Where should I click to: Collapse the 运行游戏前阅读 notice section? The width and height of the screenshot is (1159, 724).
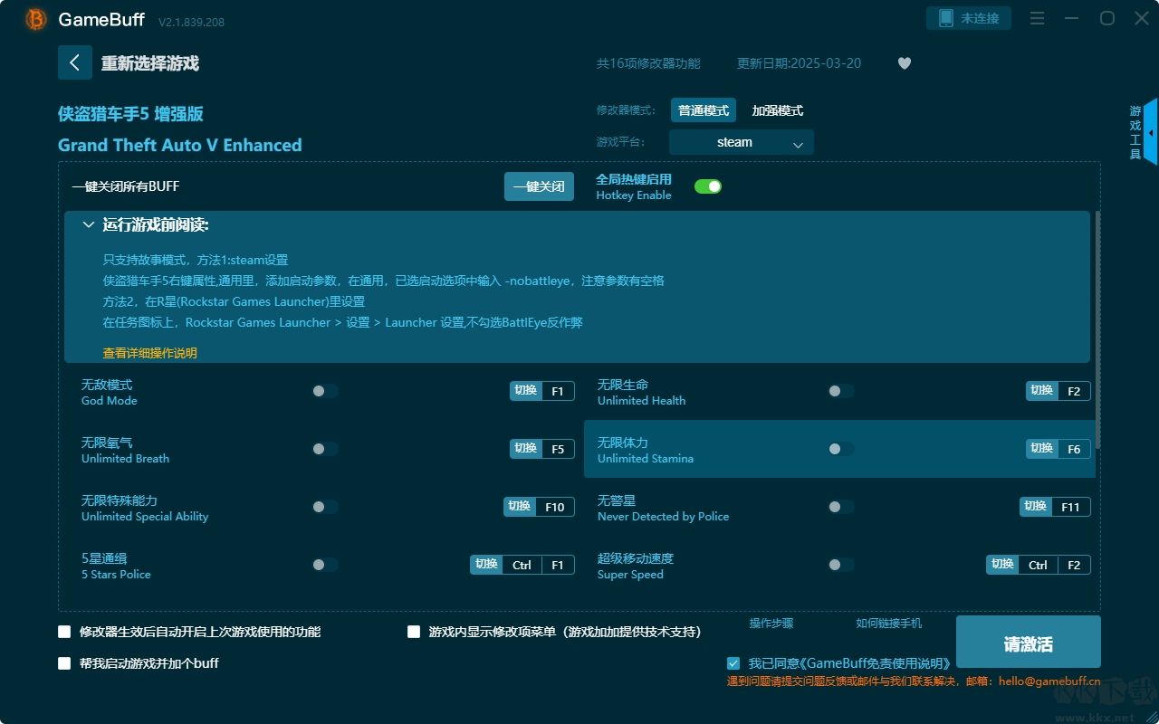[x=89, y=224]
